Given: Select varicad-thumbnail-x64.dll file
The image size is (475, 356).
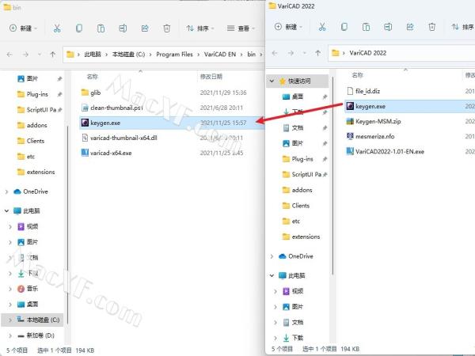Looking at the screenshot, I should point(172,138).
